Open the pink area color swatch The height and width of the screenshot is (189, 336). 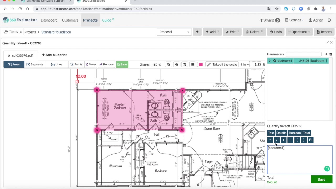click(201, 65)
